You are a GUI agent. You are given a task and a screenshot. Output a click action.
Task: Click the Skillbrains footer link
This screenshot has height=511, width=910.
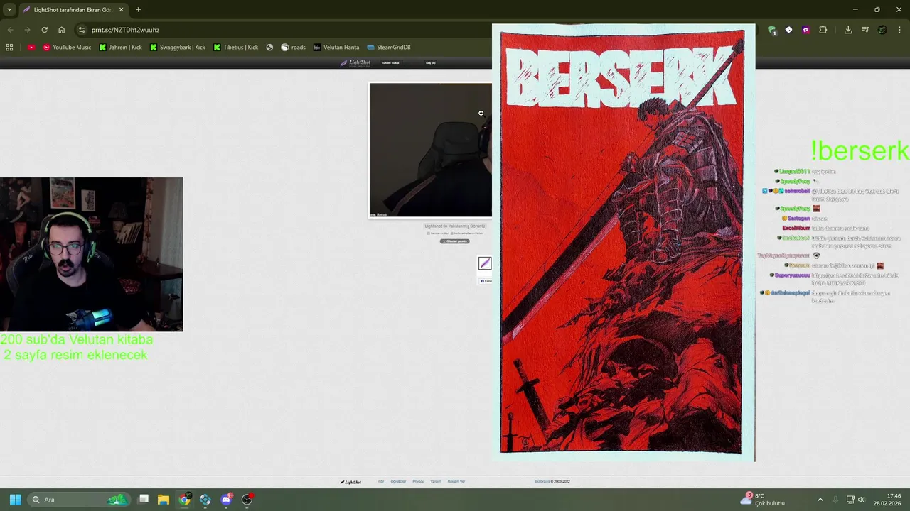[542, 481]
